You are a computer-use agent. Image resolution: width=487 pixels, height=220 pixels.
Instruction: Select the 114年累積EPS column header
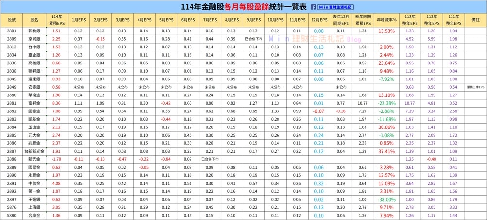(56, 20)
